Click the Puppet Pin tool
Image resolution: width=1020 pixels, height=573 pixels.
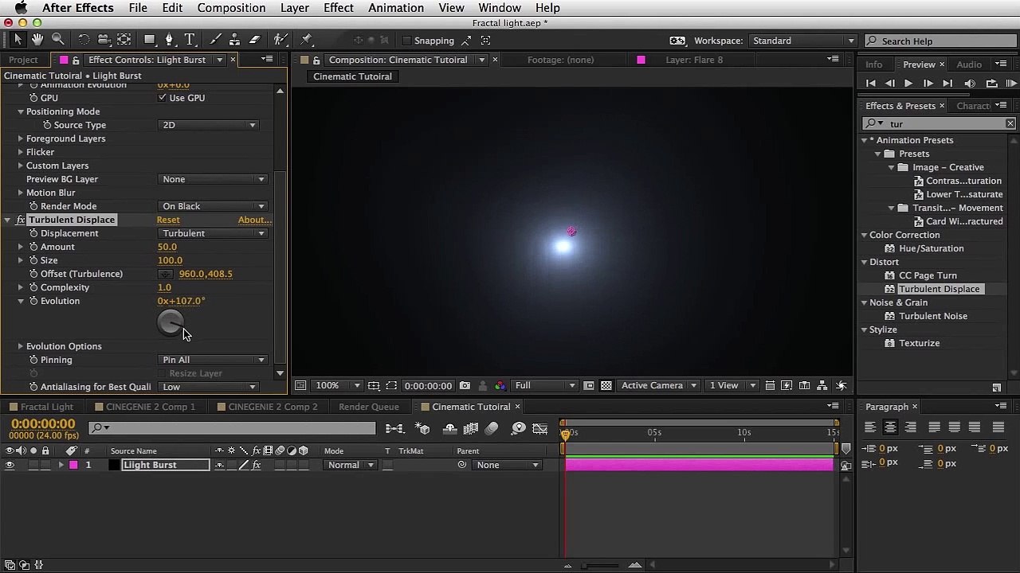click(307, 40)
